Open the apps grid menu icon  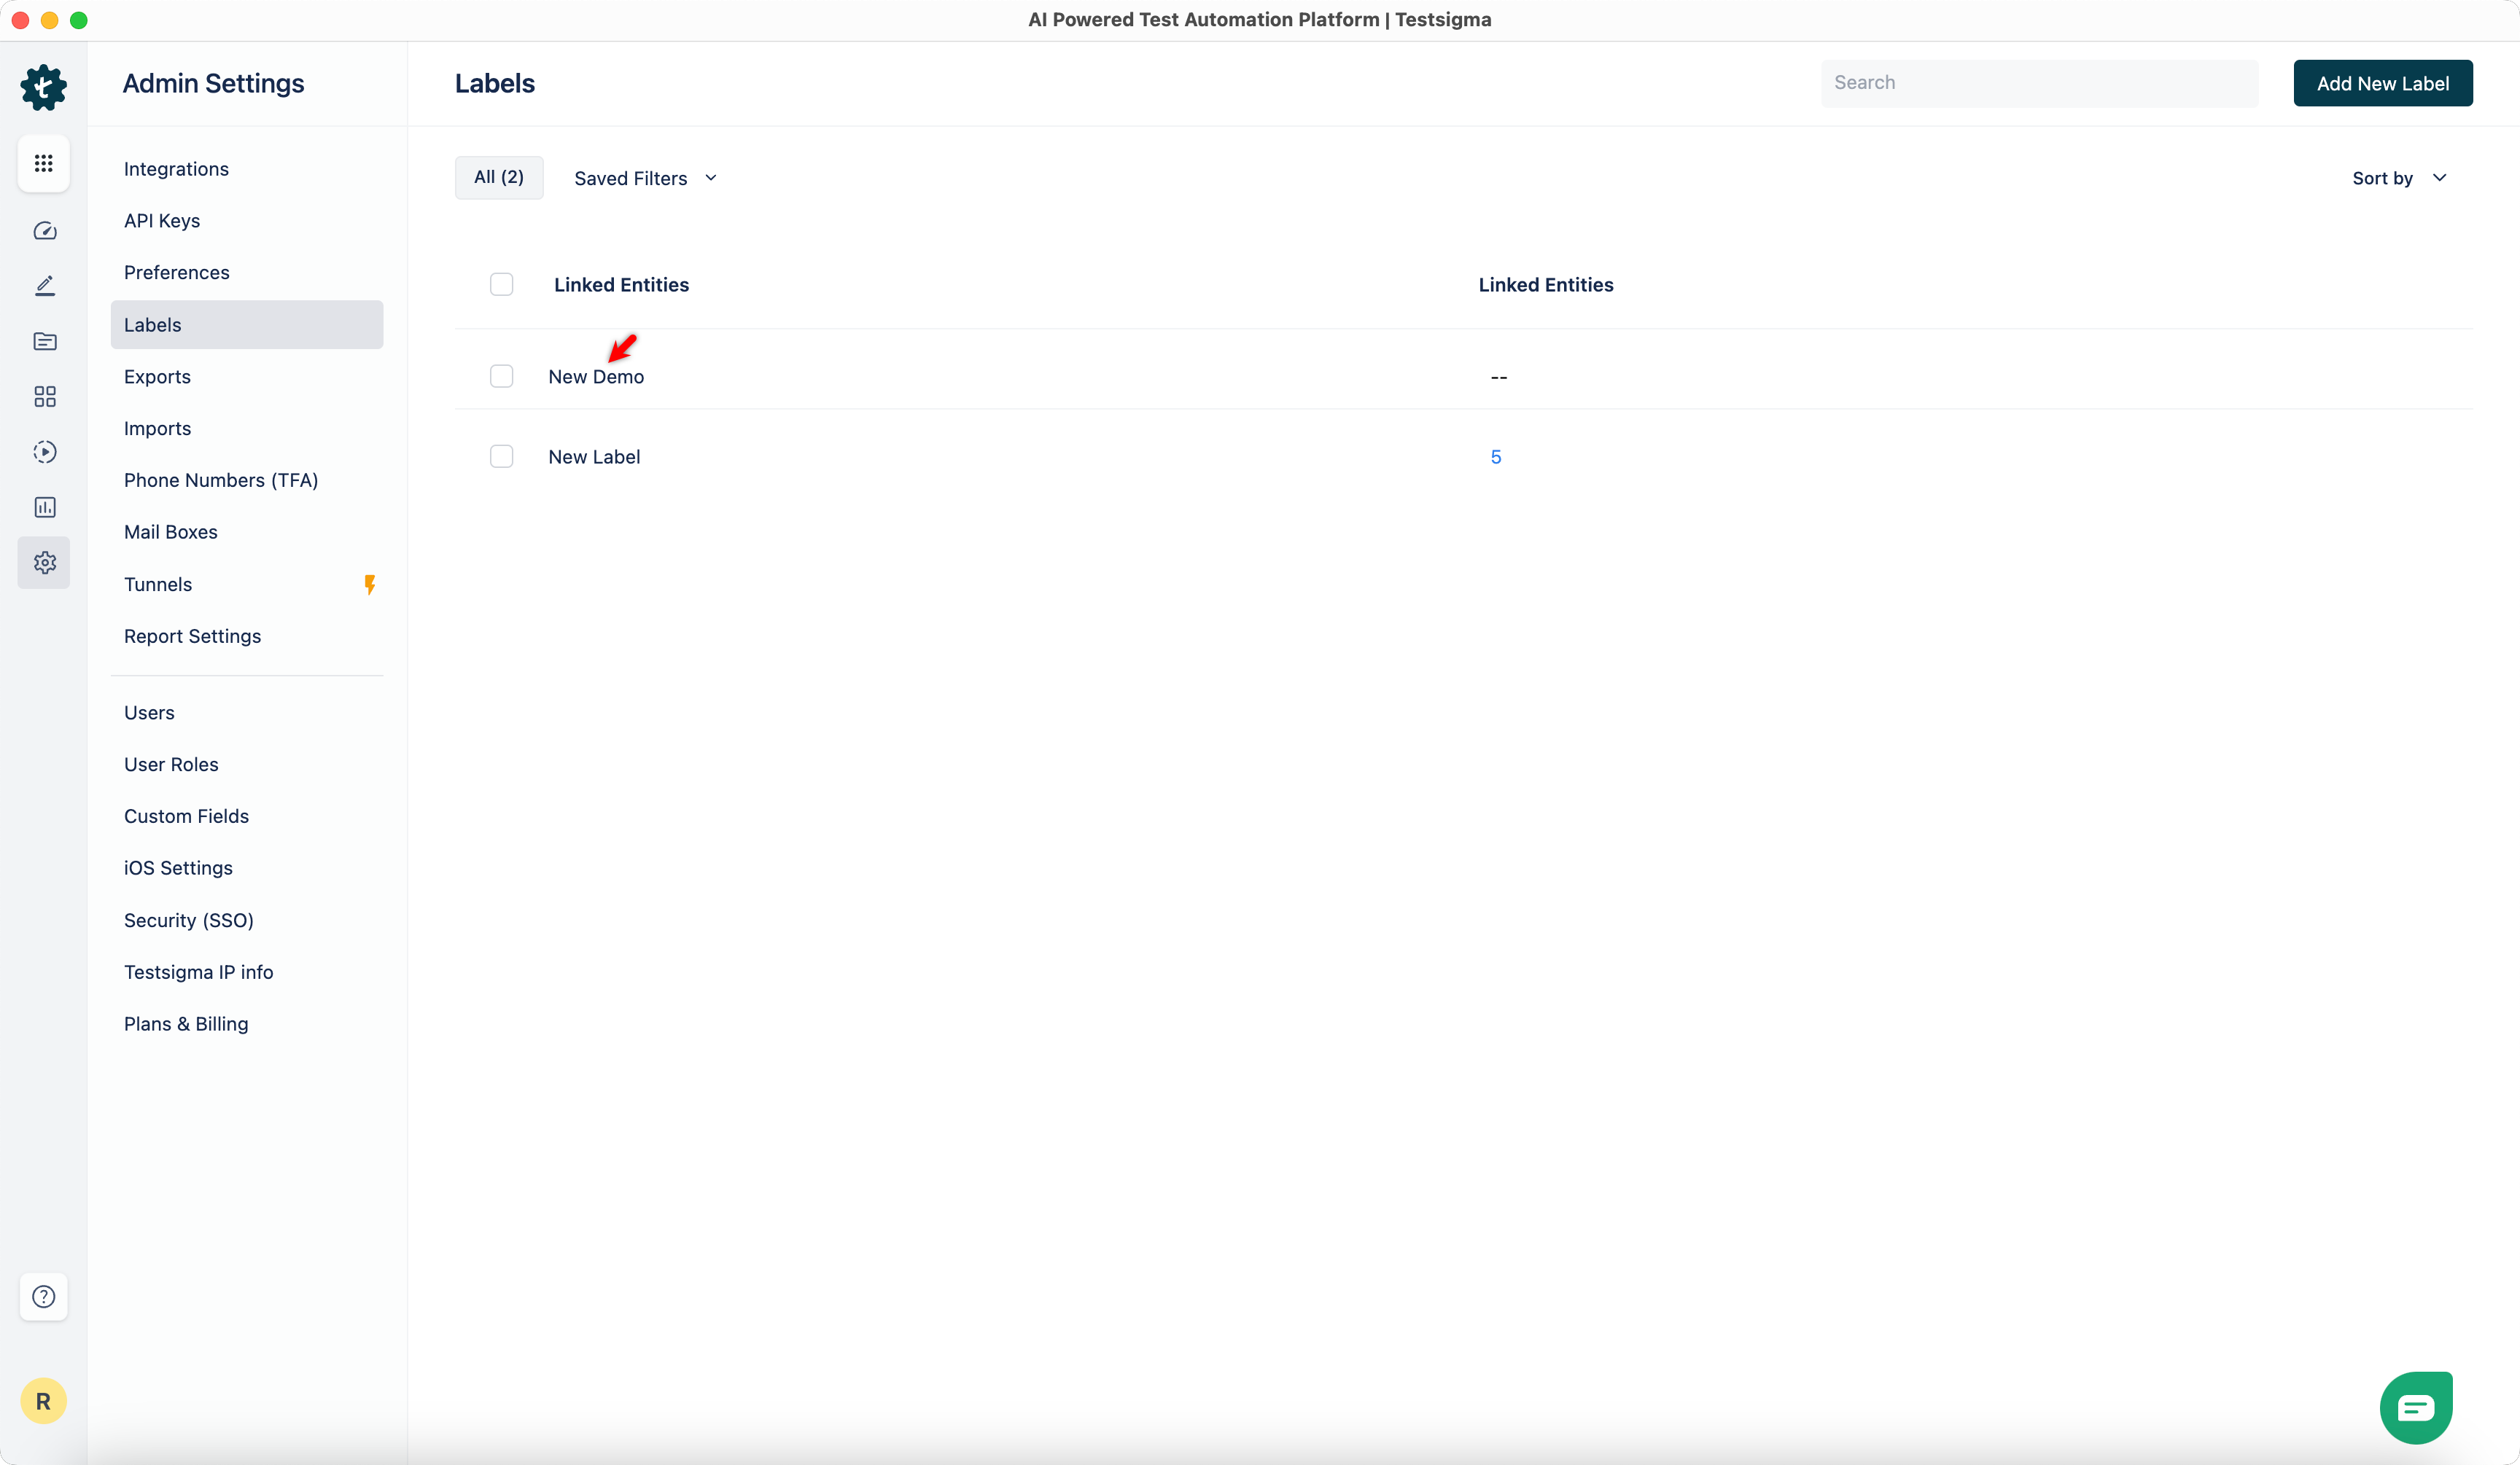(x=43, y=163)
